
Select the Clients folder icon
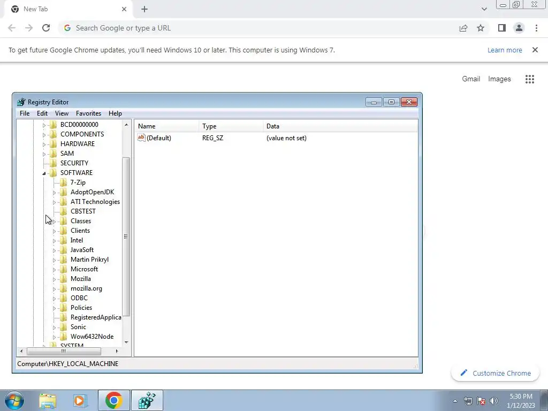(x=63, y=230)
